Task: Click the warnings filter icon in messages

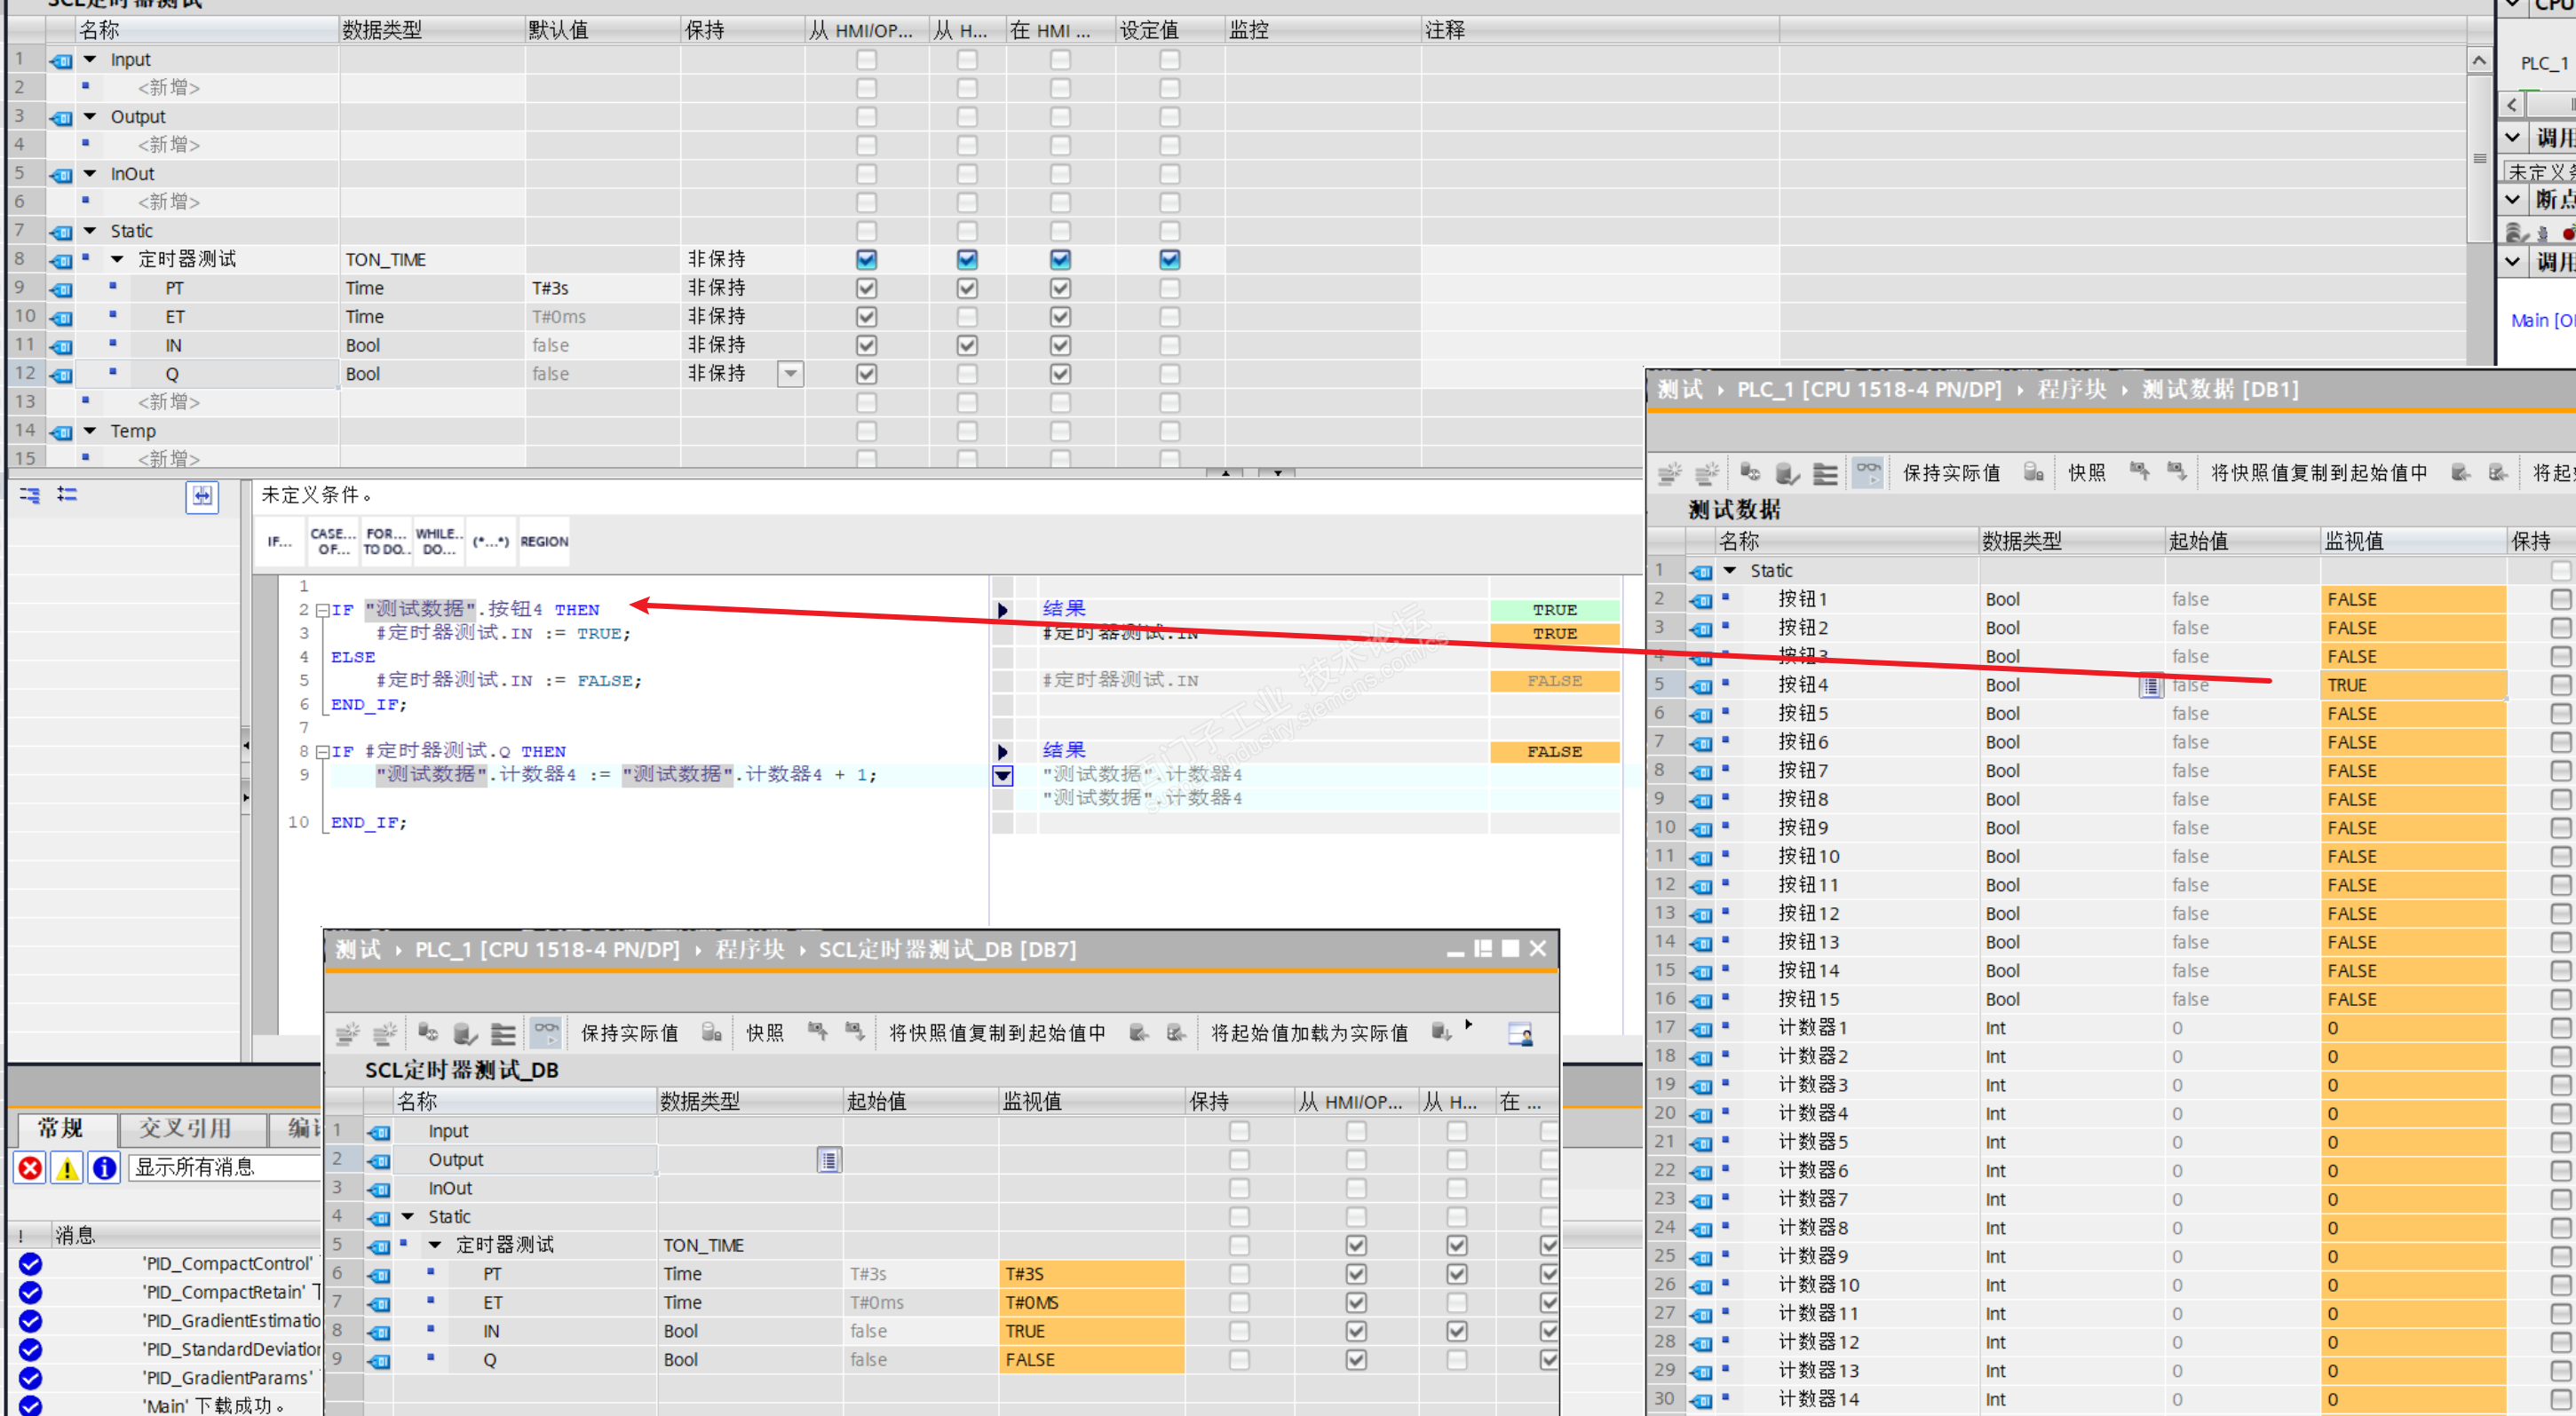Action: (67, 1167)
